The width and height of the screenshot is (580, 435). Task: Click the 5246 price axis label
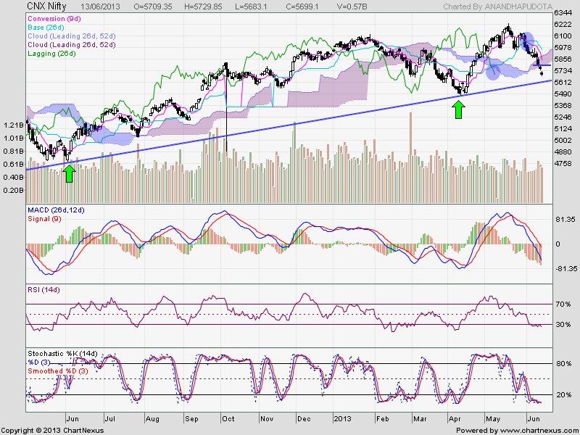(x=563, y=117)
